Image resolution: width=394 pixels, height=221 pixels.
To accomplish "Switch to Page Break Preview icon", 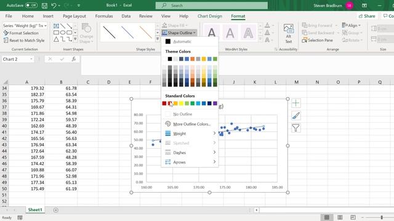I will pos(353,217).
